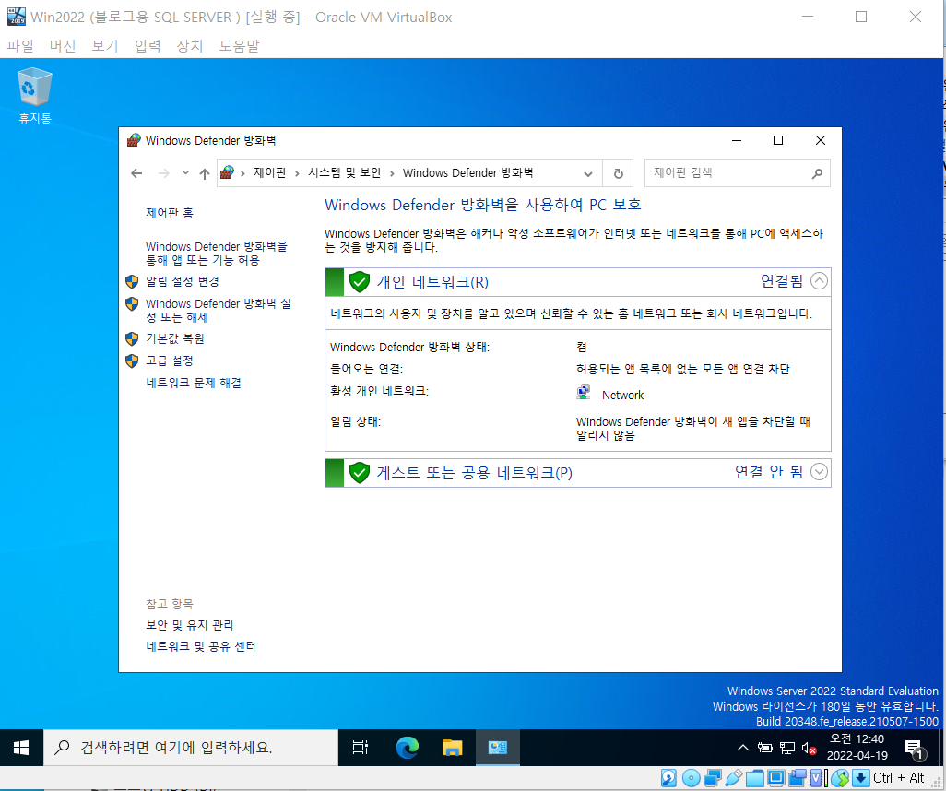Expand the chevron after 제어판 breadcrumb
Viewport: 946px width, 791px height.
coord(297,173)
